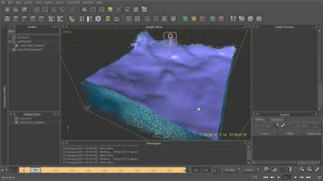Click the Reset button

pos(249,170)
